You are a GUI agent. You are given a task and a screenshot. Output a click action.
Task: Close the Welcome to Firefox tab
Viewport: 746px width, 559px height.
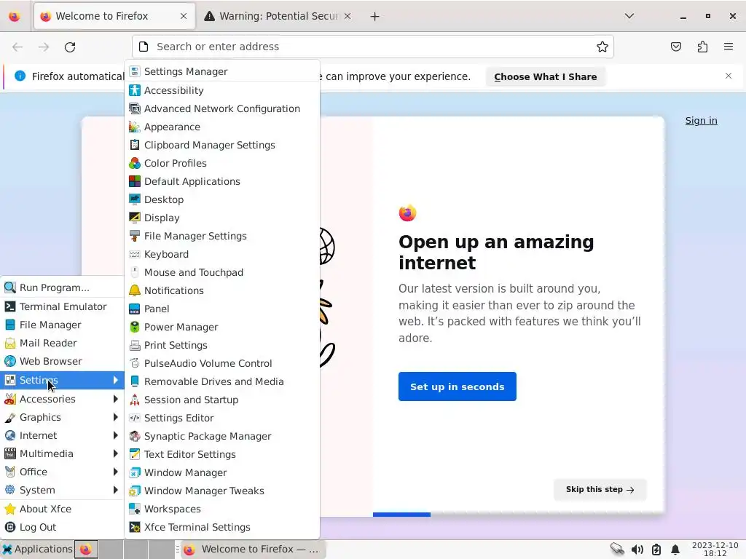click(183, 16)
